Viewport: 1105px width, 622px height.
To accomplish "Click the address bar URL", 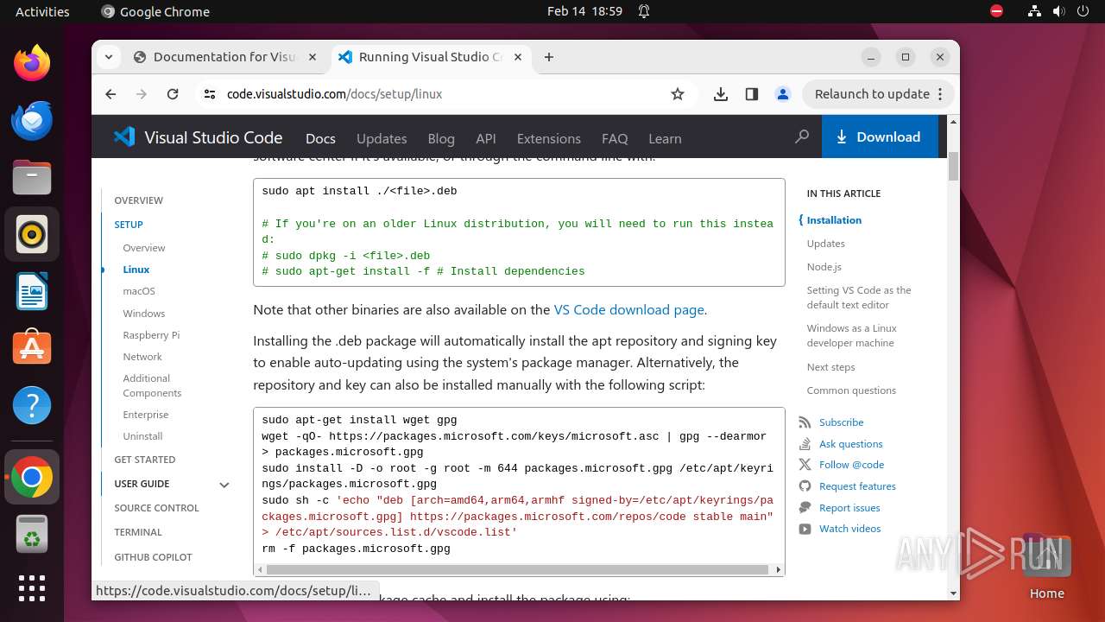I will (335, 94).
